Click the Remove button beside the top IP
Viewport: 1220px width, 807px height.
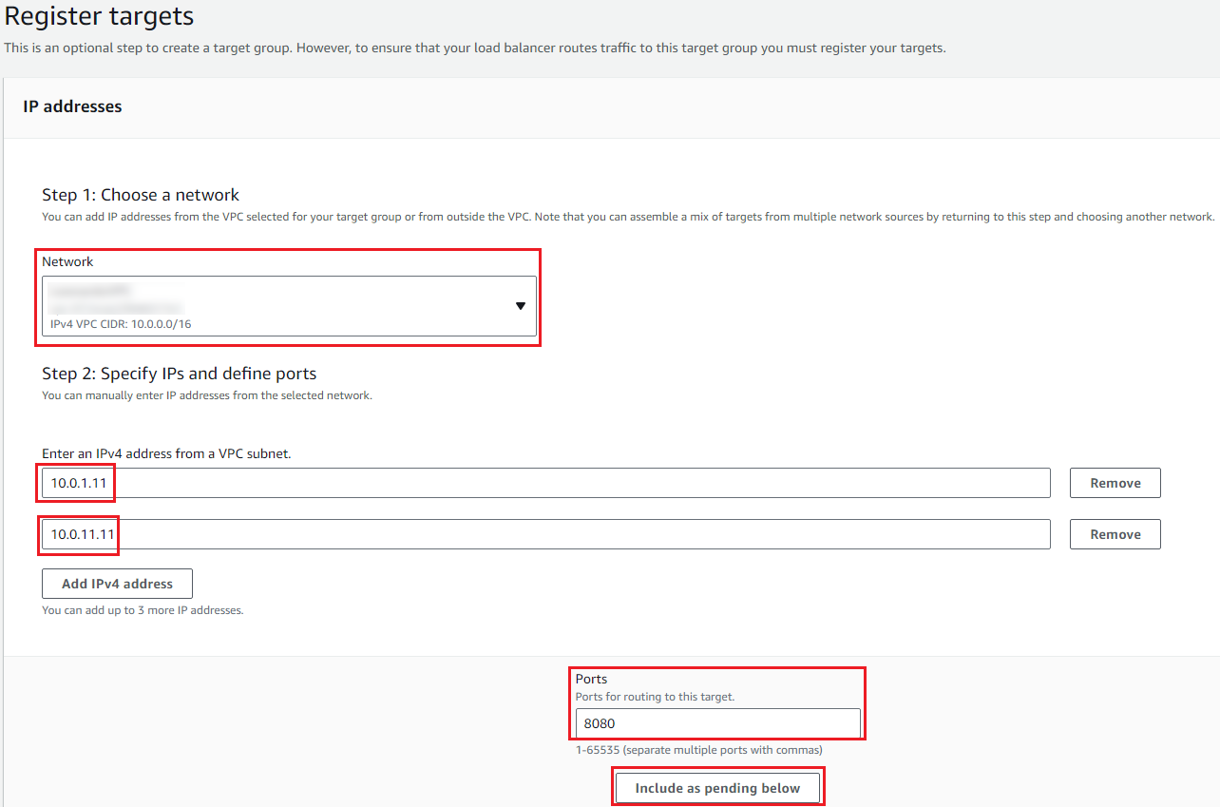1115,482
